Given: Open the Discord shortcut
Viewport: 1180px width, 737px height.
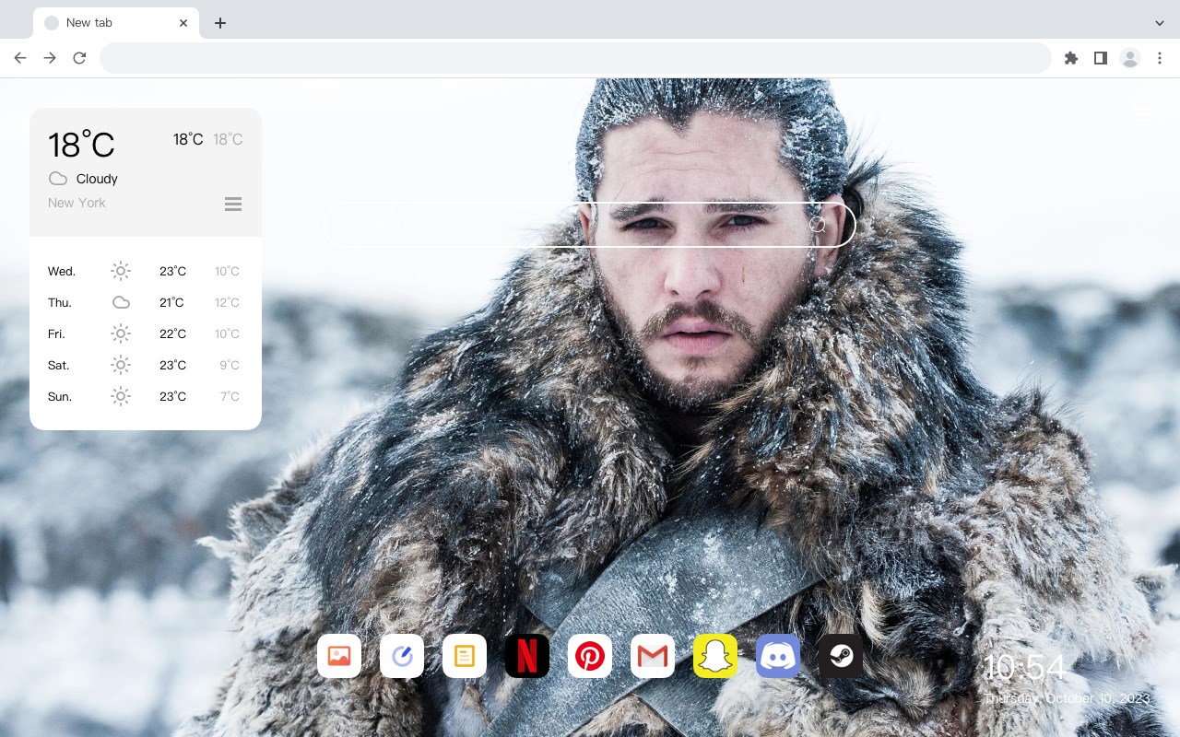Looking at the screenshot, I should point(778,656).
